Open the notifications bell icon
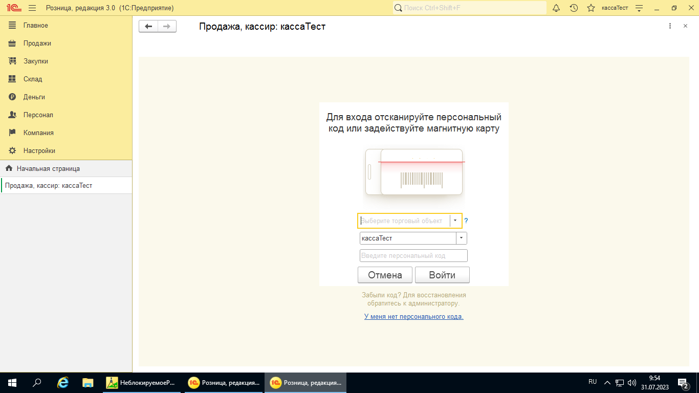Screen dimensions: 699x393 (557, 8)
